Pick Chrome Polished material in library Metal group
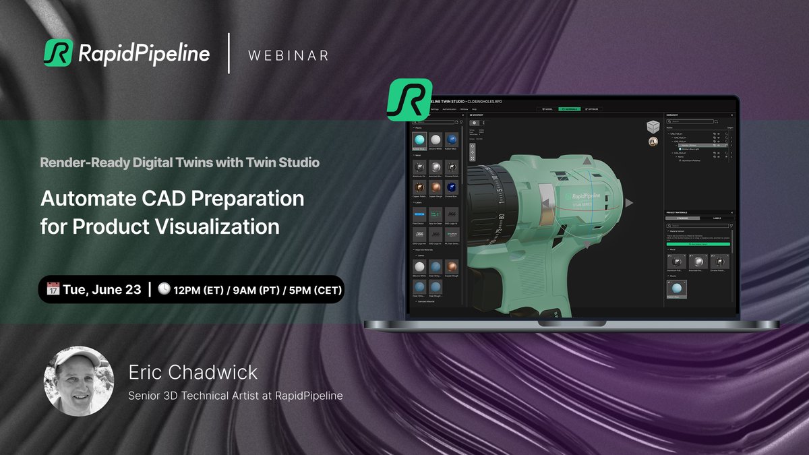Viewport: 809px width, 455px height. (452, 169)
